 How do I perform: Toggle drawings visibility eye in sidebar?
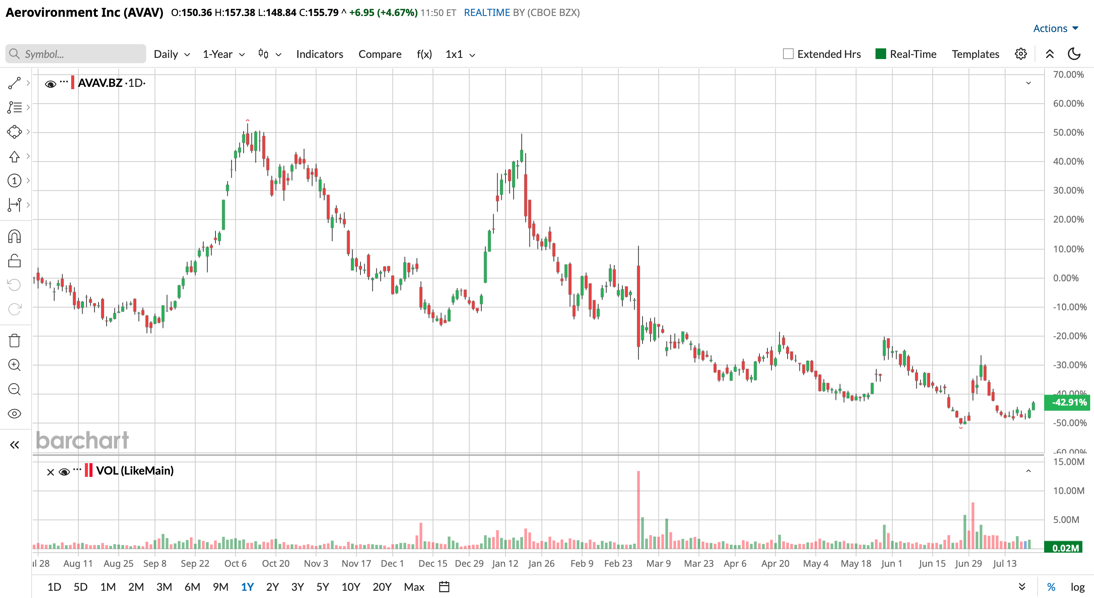[x=14, y=414]
